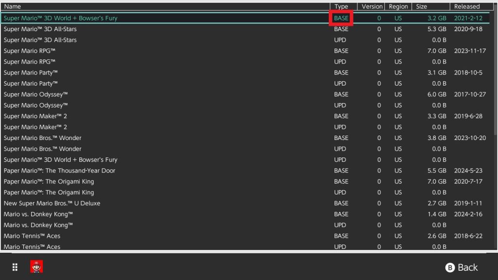Viewport: 498px width, 280px height.
Task: Click release date 2019-6-28 for Mario Maker 2
Action: (468, 116)
